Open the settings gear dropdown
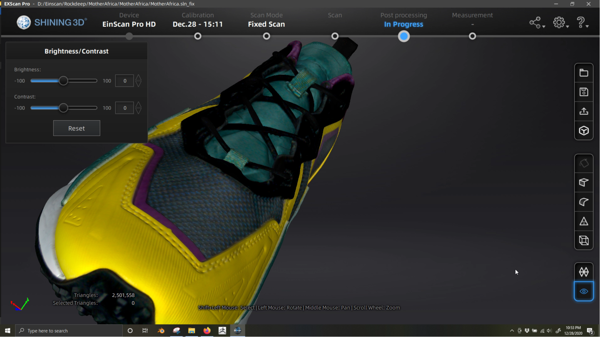 (x=561, y=23)
